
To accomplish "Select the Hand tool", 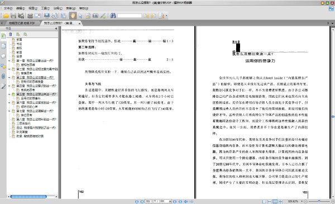I will 73,16.
